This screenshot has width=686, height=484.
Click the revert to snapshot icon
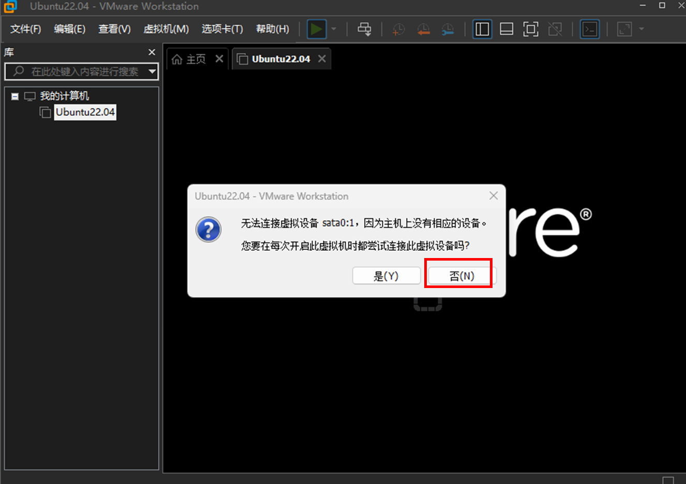click(x=423, y=29)
